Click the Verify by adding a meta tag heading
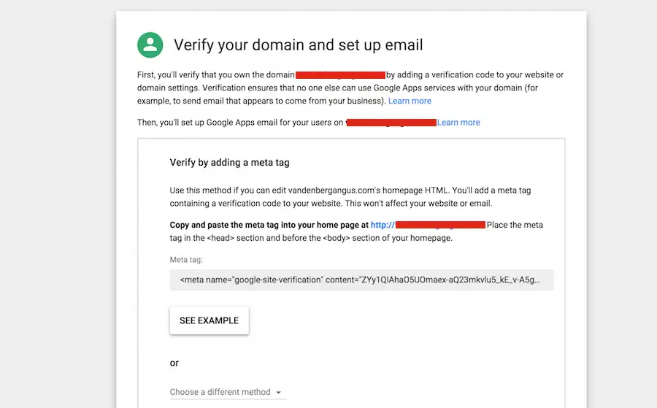Image resolution: width=657 pixels, height=408 pixels. click(x=230, y=163)
